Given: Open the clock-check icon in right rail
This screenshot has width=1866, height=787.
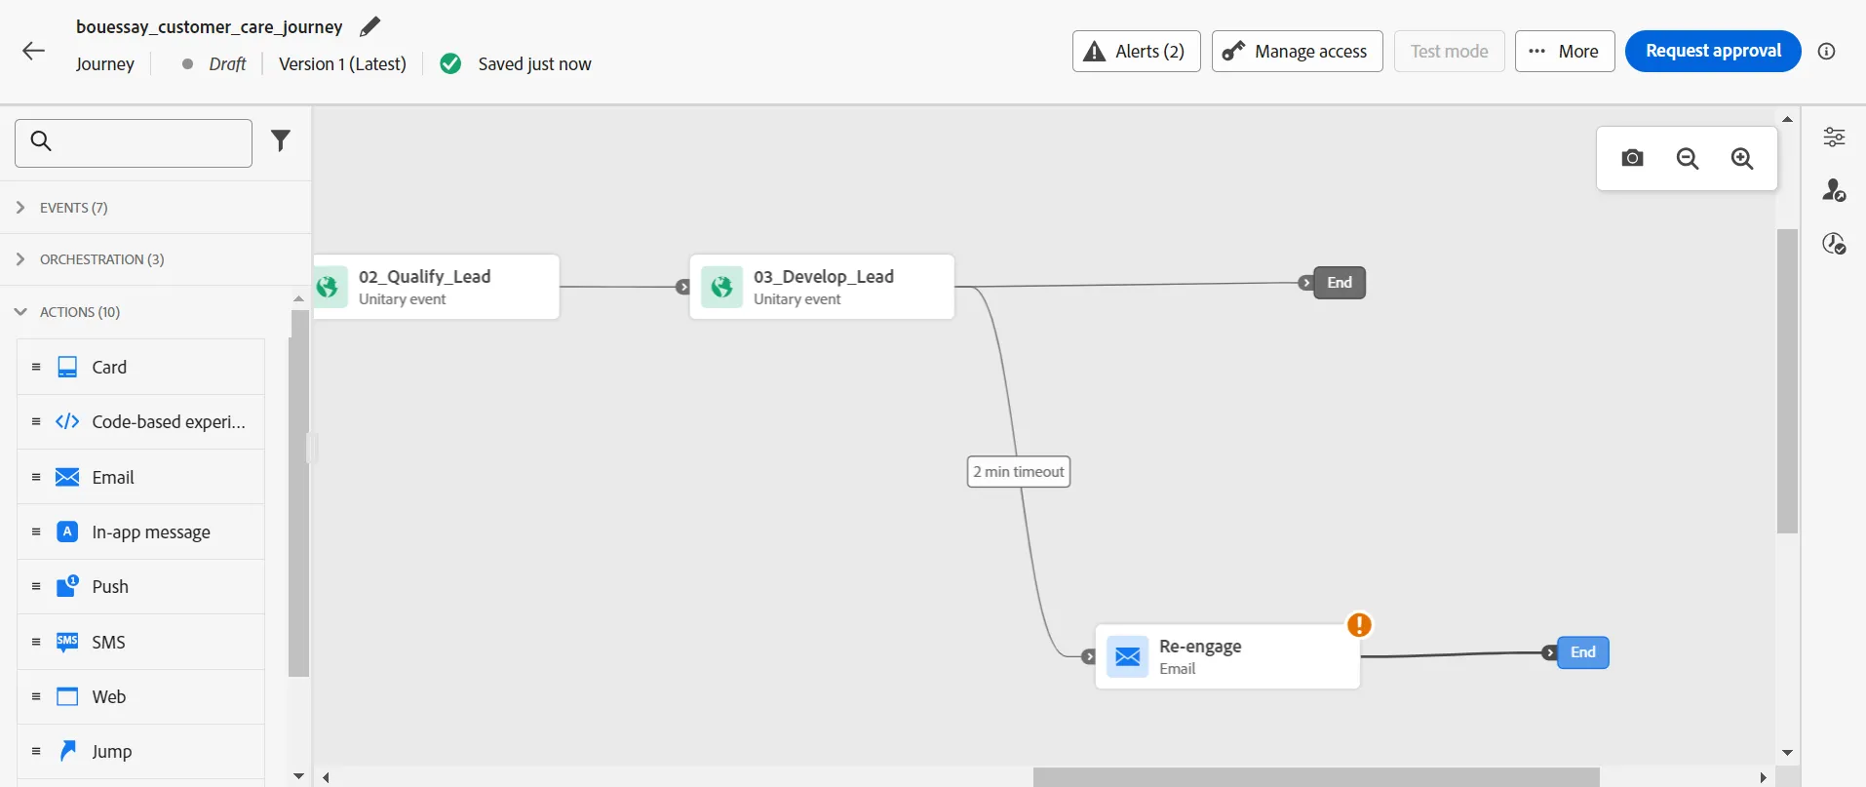Looking at the screenshot, I should point(1834,243).
